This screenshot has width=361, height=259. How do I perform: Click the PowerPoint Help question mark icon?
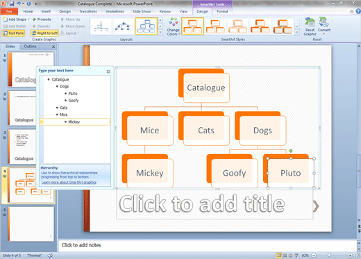point(358,11)
